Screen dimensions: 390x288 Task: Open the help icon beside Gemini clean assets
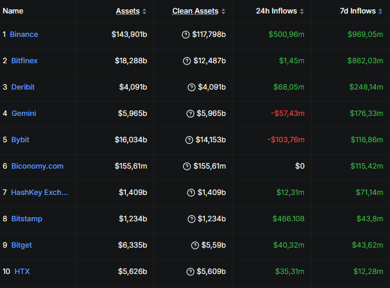[190, 114]
